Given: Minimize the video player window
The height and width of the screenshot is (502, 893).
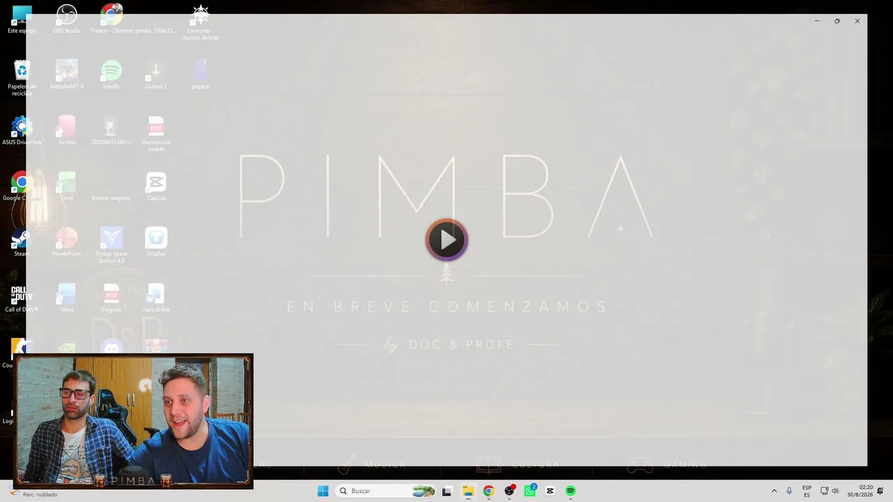Looking at the screenshot, I should pos(817,21).
